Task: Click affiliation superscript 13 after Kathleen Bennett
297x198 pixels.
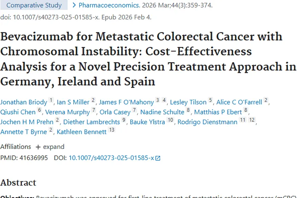Action: coord(111,131)
